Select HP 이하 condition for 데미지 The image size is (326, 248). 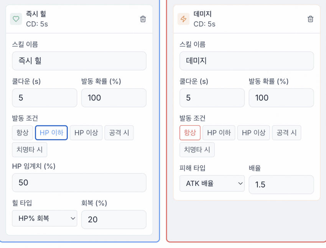[x=219, y=133]
